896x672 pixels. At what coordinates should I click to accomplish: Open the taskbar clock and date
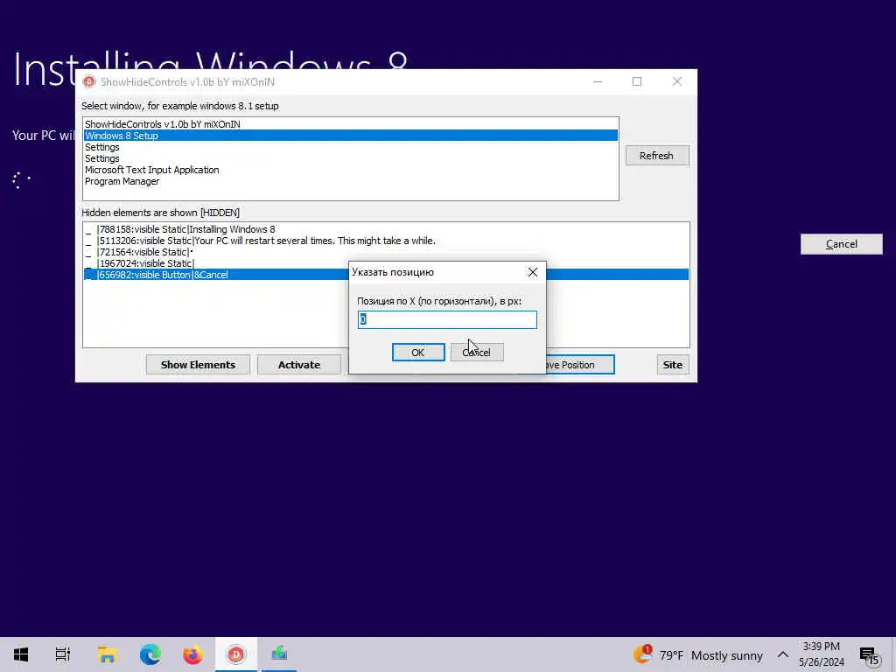822,654
